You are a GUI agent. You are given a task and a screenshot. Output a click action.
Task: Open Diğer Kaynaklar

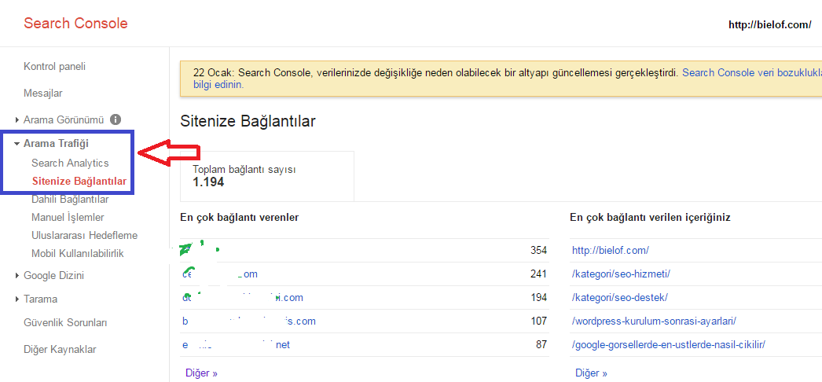tap(60, 350)
